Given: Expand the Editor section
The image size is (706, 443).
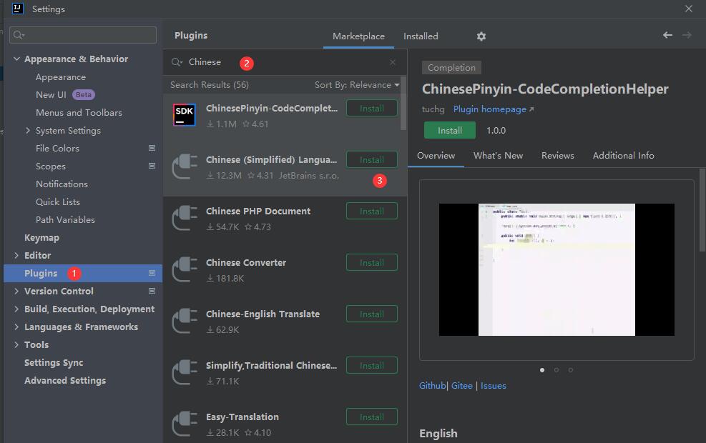Looking at the screenshot, I should (16, 256).
